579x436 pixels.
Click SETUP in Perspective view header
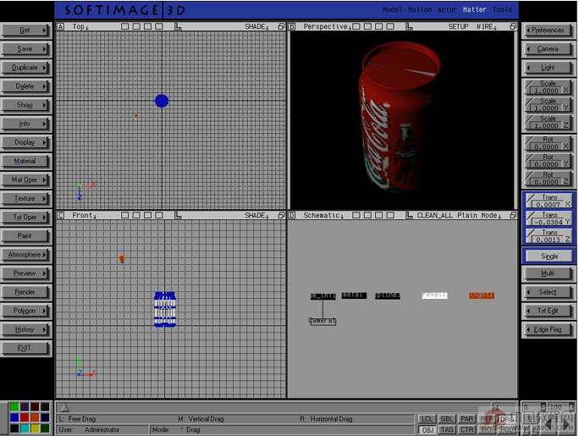point(458,26)
